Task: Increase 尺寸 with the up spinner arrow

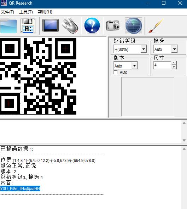Action: (174, 63)
